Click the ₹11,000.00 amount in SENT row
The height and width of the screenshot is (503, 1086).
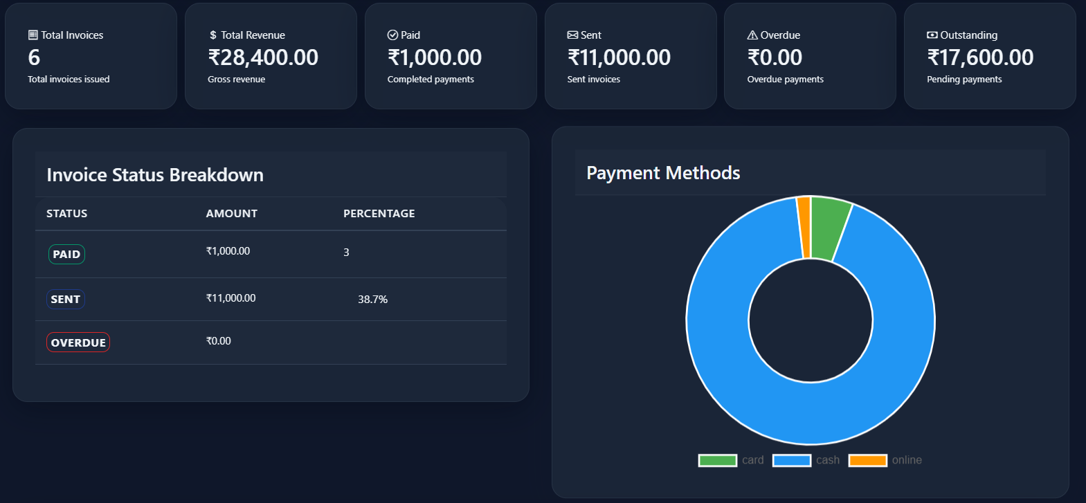pyautogui.click(x=230, y=298)
